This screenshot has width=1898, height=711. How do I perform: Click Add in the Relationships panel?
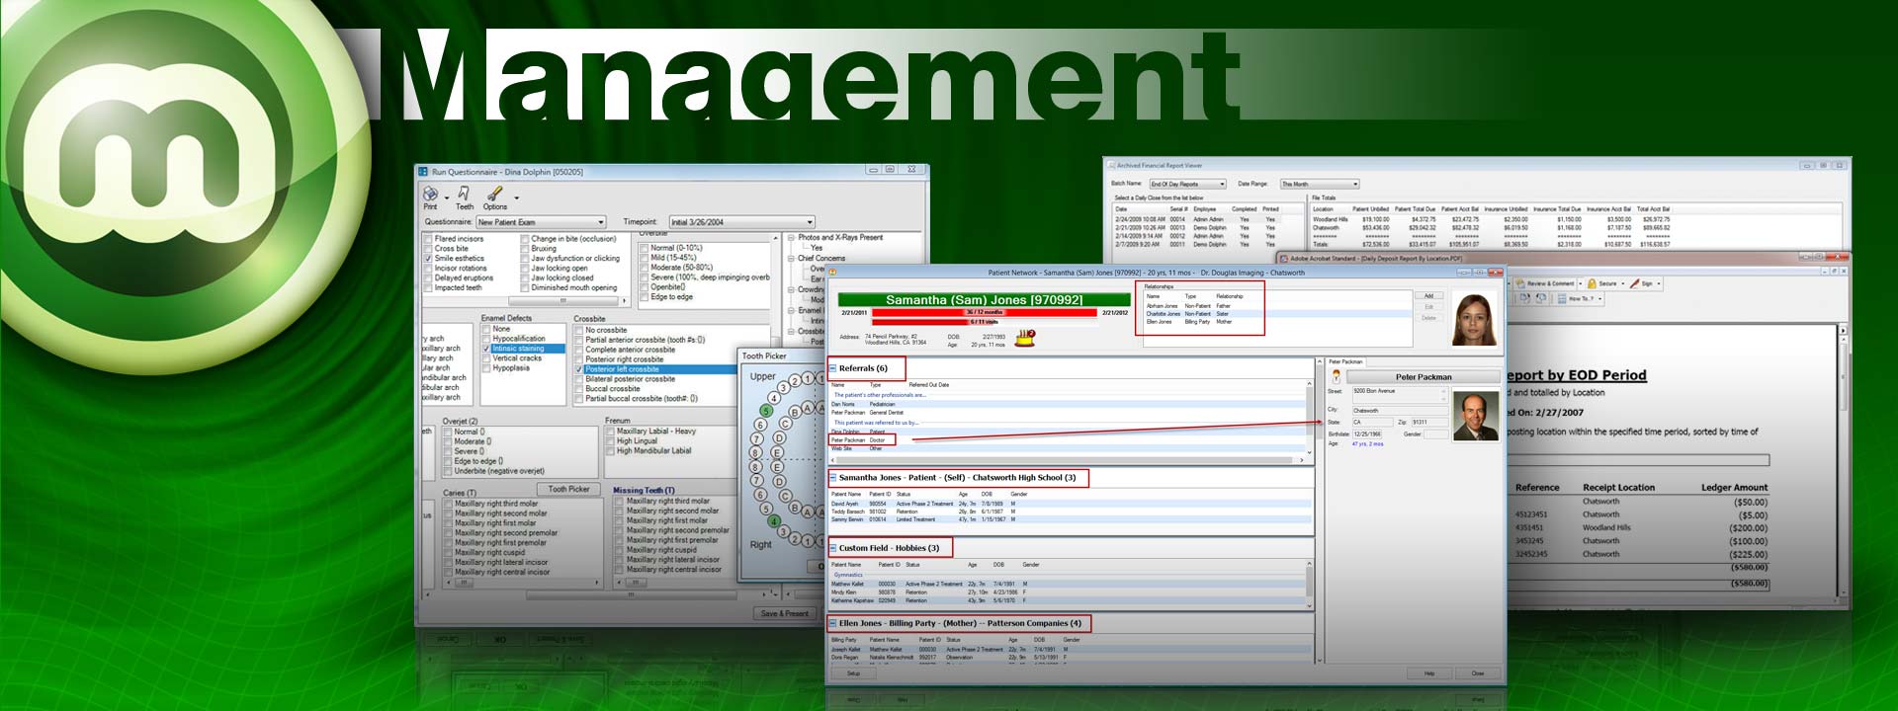[x=1428, y=296]
